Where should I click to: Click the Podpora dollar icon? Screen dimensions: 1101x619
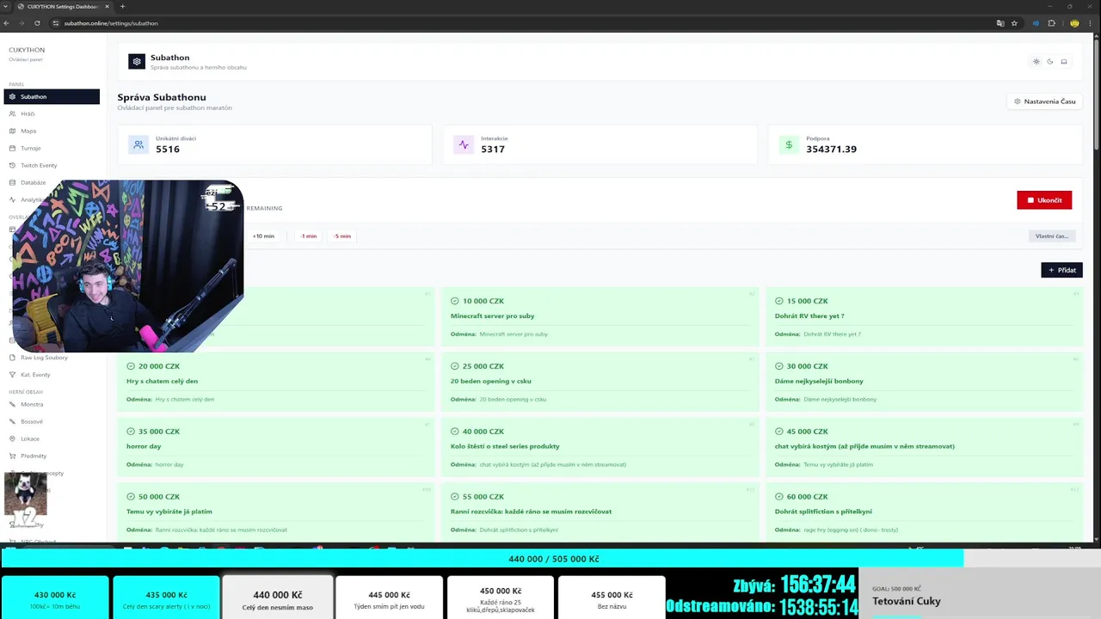(789, 144)
